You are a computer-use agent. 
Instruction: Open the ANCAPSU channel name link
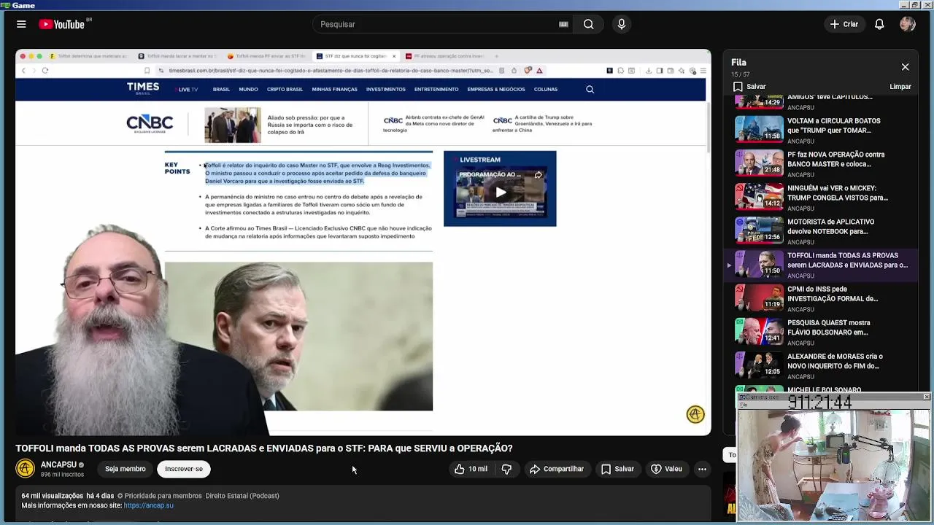point(58,464)
